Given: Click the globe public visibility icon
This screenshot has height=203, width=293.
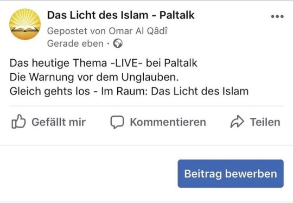Looking at the screenshot, I should 118,43.
